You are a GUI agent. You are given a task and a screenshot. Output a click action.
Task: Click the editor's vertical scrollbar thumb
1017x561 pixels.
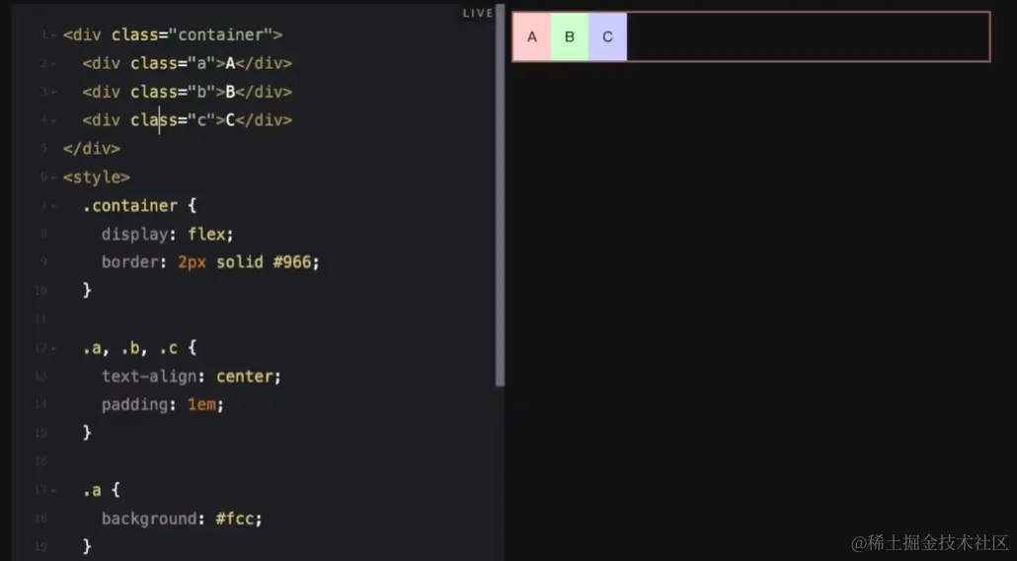click(x=500, y=194)
